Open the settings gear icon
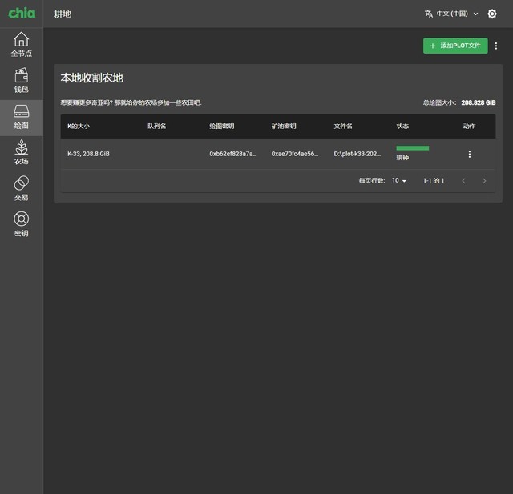Viewport: 513px width, 494px height. [x=492, y=14]
